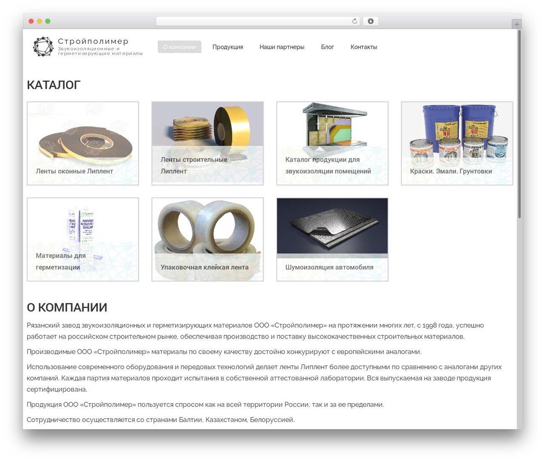This screenshot has width=545, height=462.
Task: Click the Стройполимер site title text
Action: [93, 41]
